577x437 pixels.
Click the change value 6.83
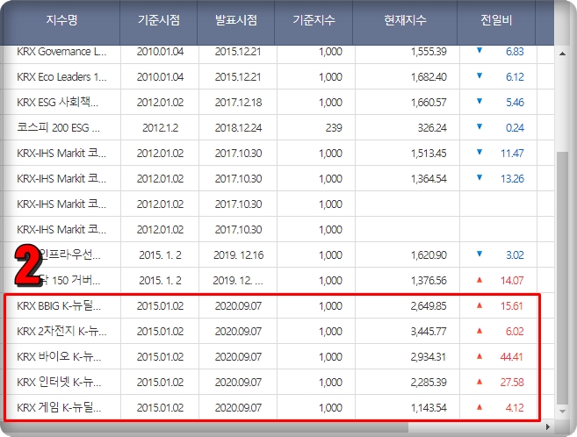click(x=515, y=52)
